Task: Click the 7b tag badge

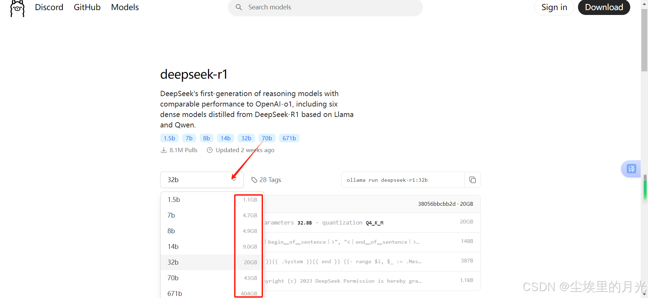Action: click(189, 138)
